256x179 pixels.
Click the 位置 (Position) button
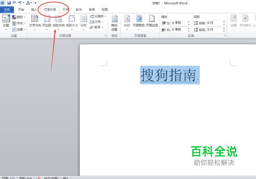(x=233, y=22)
